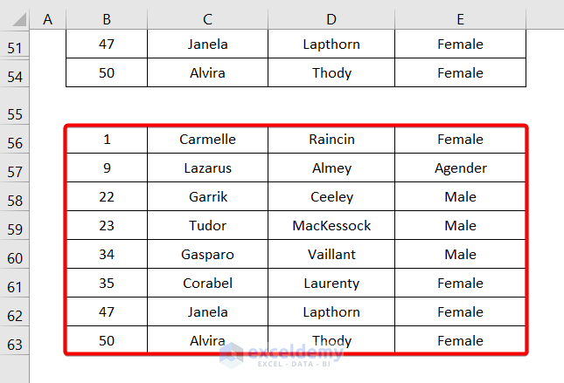This screenshot has width=564, height=383.
Task: Select row 63 header
Action: (x=15, y=344)
